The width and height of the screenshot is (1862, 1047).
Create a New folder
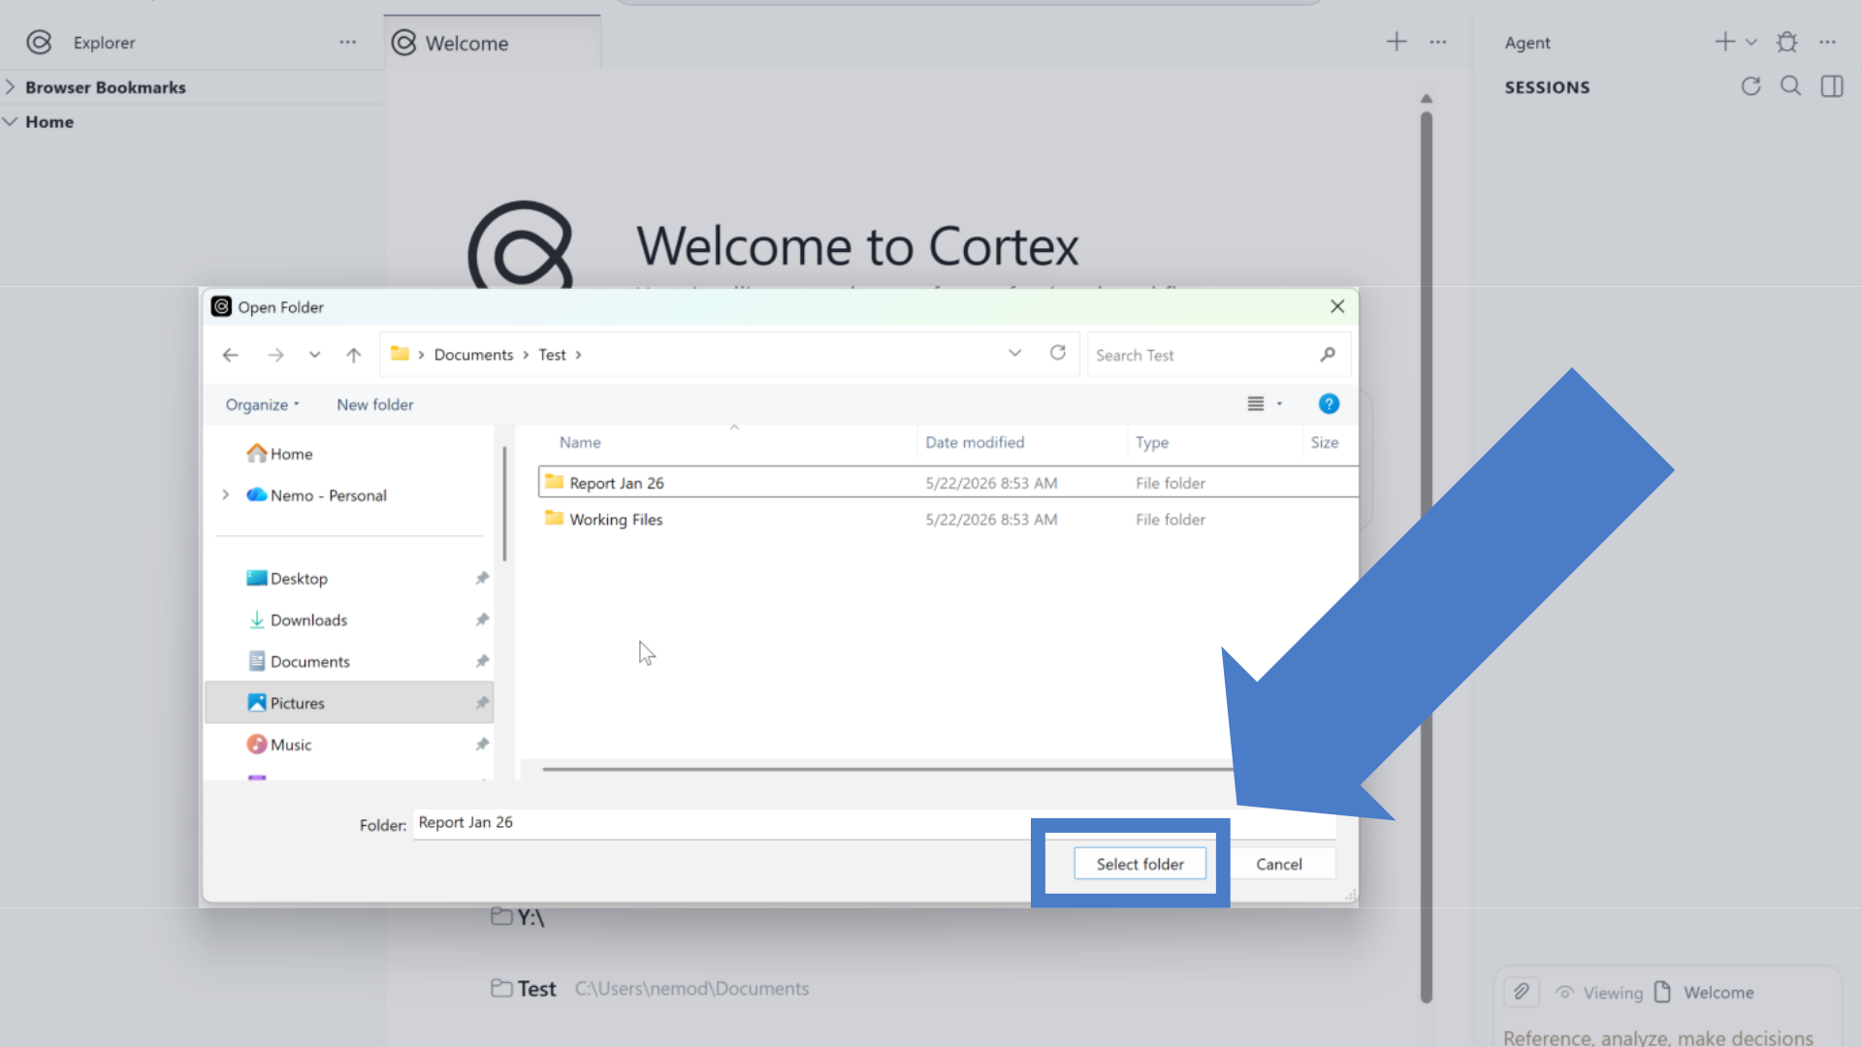pyautogui.click(x=374, y=404)
